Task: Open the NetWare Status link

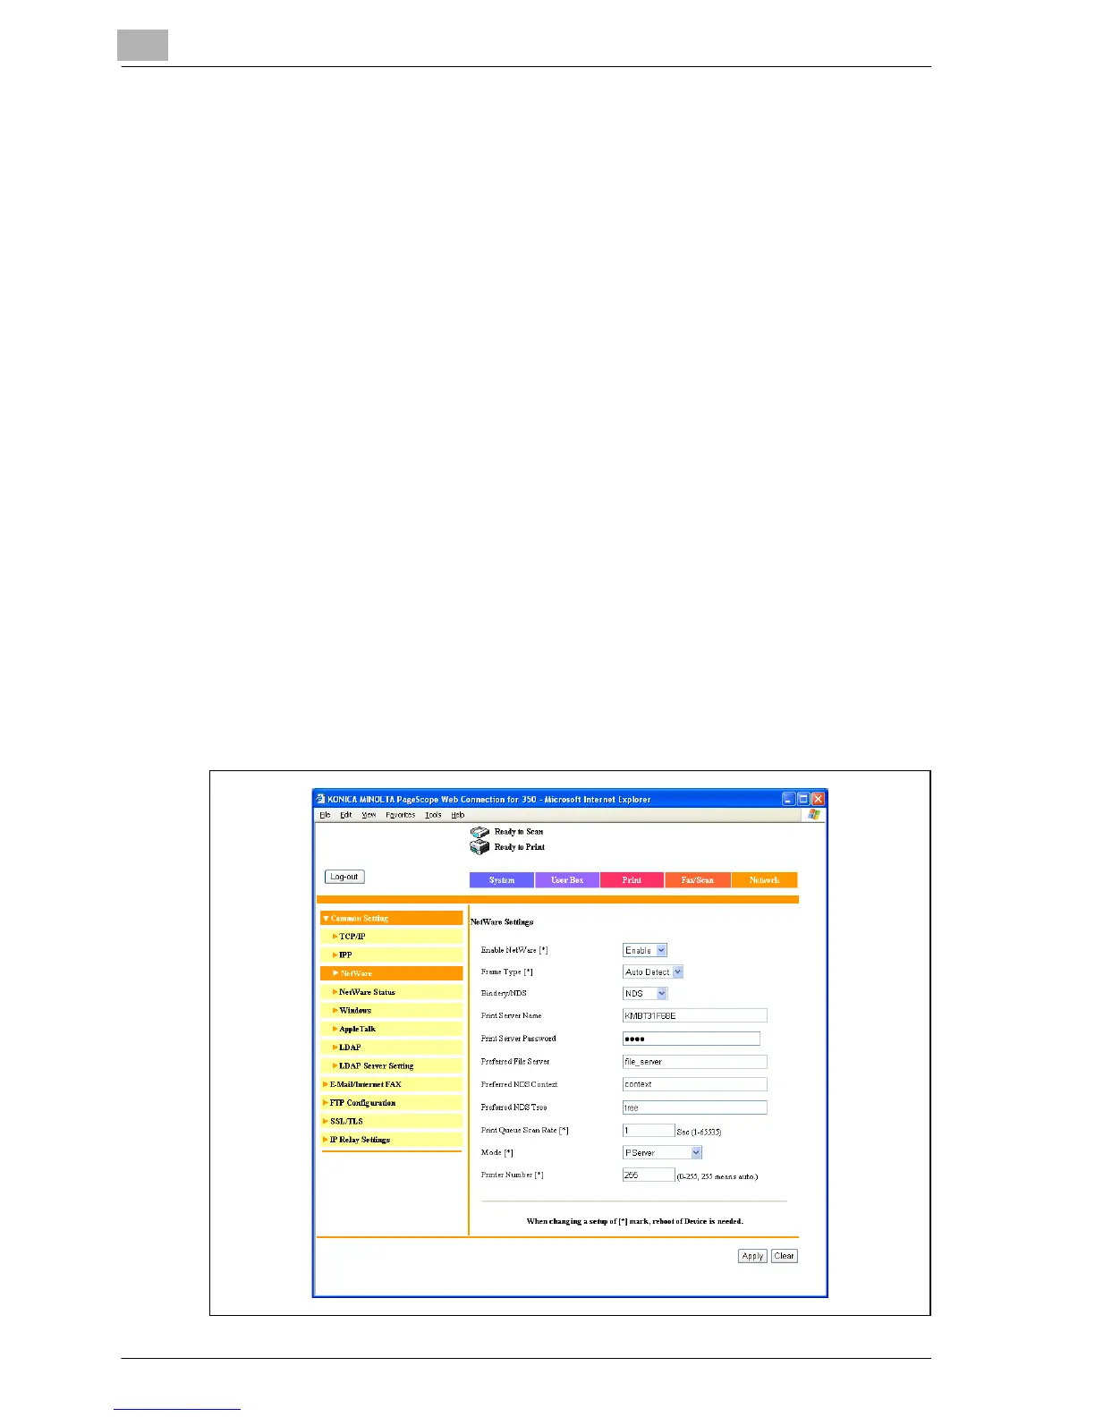Action: (x=392, y=992)
